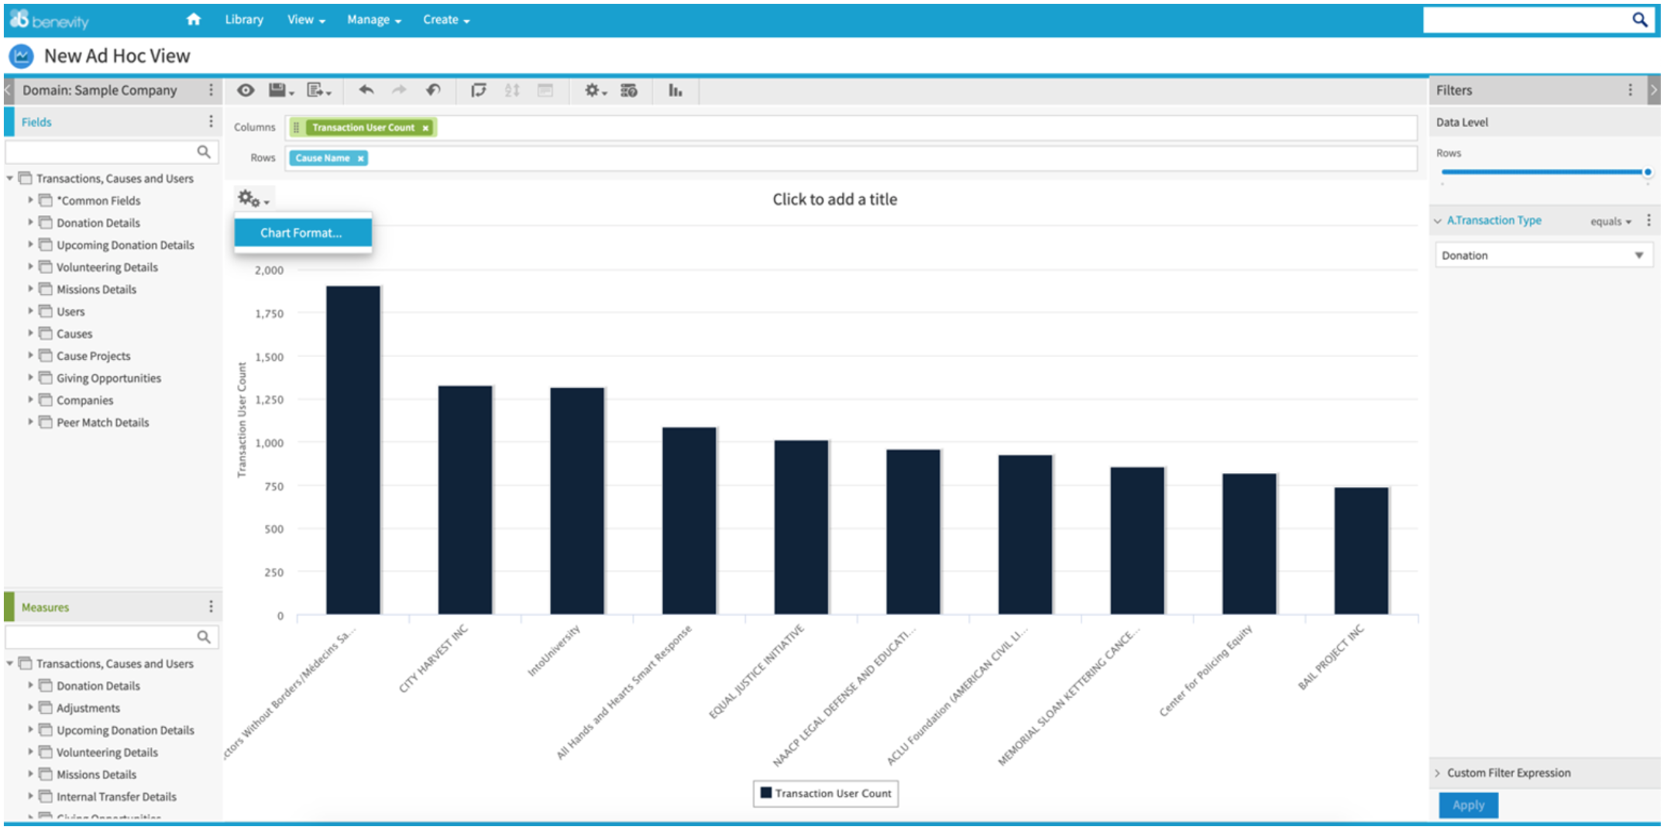Click the Benevity logo
Image resolution: width=1664 pixels, height=830 pixels.
(50, 20)
